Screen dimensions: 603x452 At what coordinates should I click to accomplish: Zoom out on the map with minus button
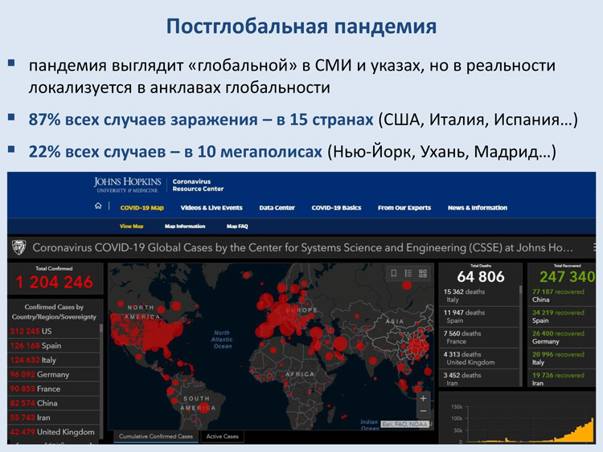424,412
